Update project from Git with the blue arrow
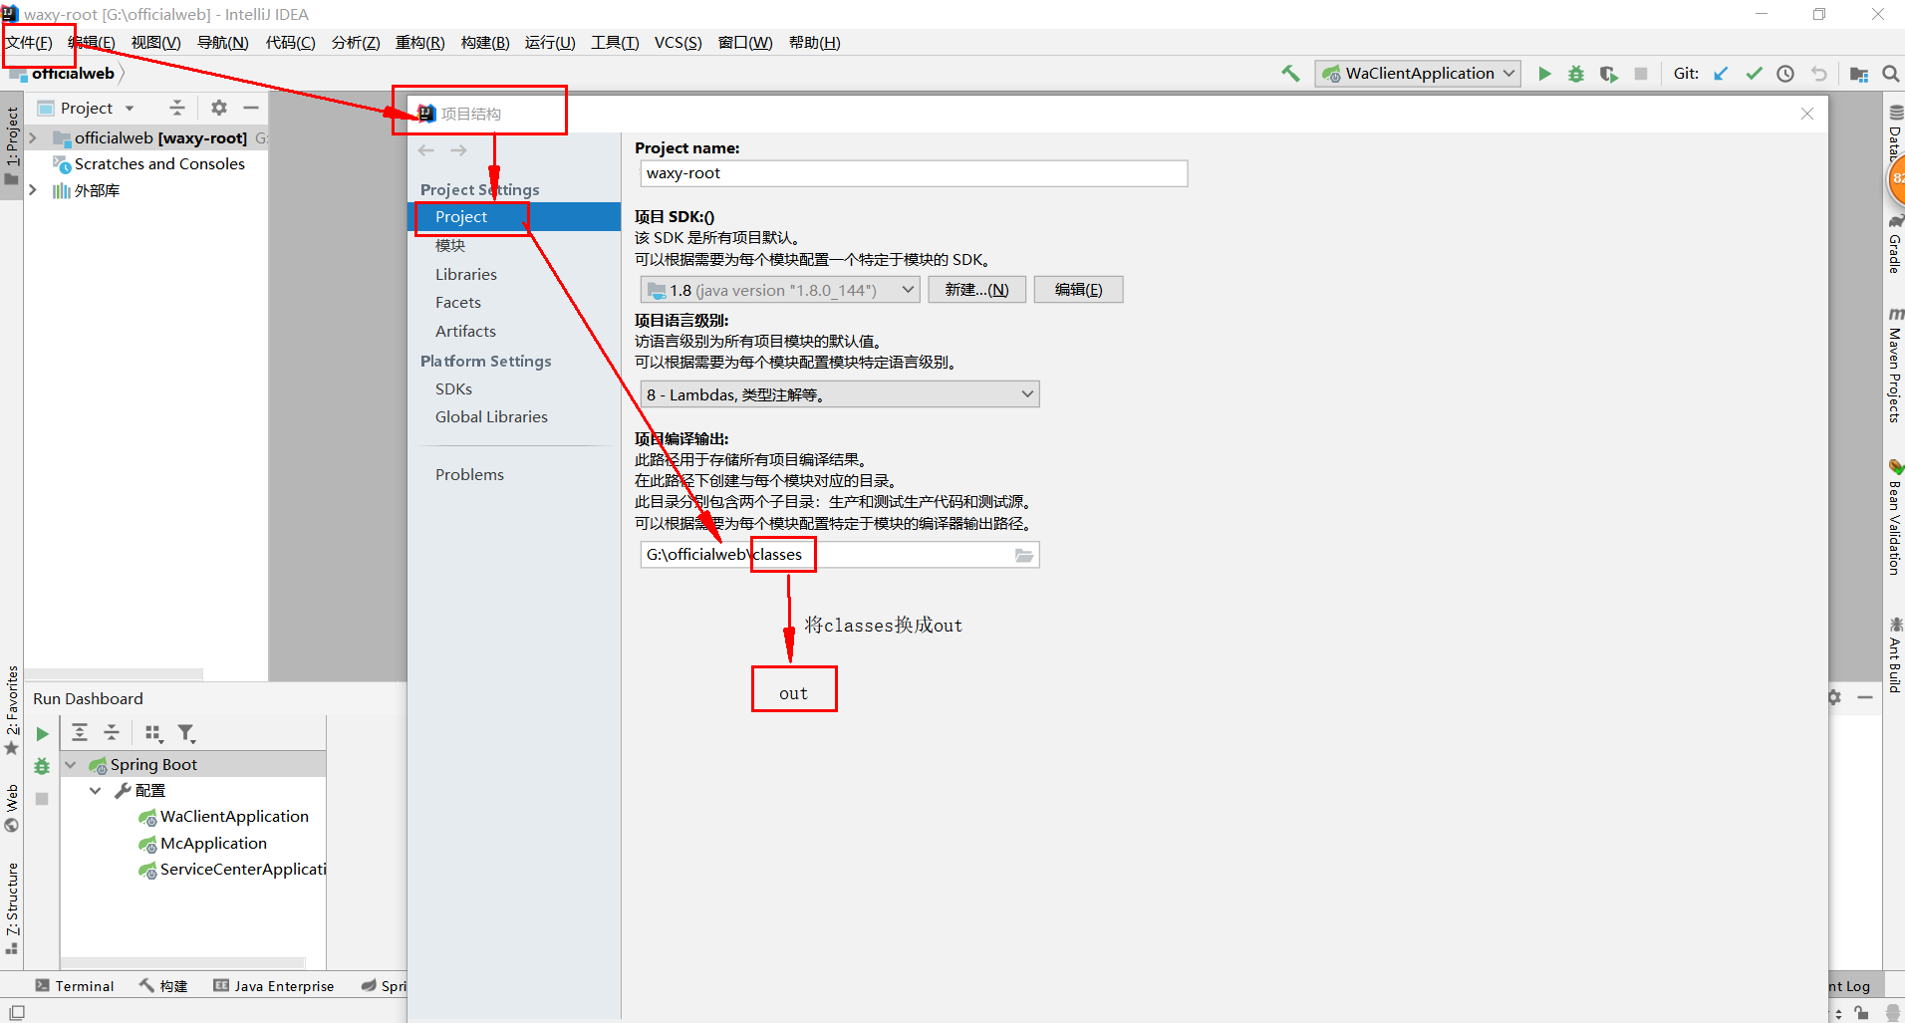 [x=1721, y=73]
